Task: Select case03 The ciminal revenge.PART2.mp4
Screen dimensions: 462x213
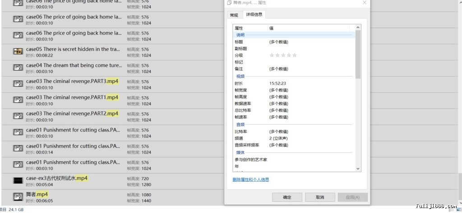Action: click(x=72, y=113)
